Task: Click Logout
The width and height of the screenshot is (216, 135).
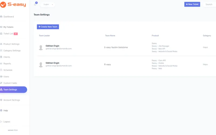Action: pos(7,122)
